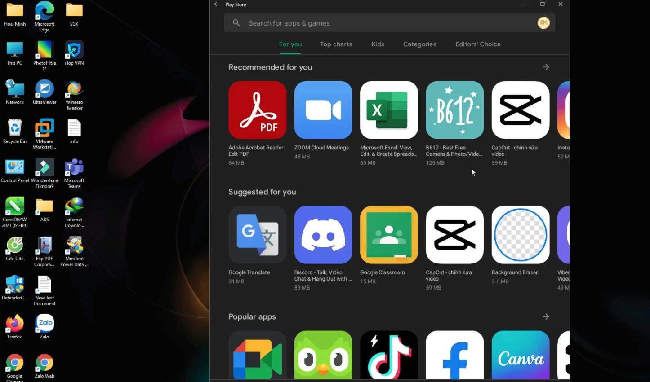Viewport: 650px width, 382px height.
Task: Click the Play Store back arrow
Action: [x=217, y=4]
